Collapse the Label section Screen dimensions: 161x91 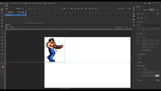pos(138,22)
